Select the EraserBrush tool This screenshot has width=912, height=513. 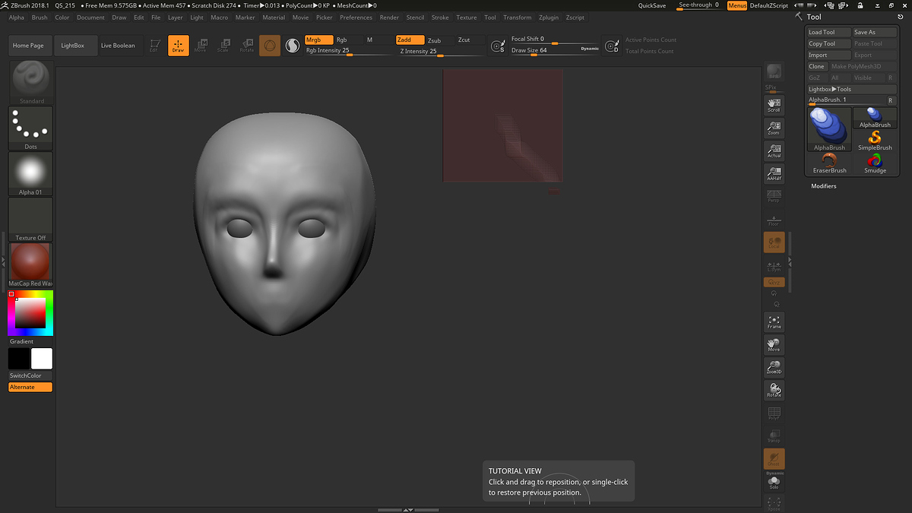point(829,163)
